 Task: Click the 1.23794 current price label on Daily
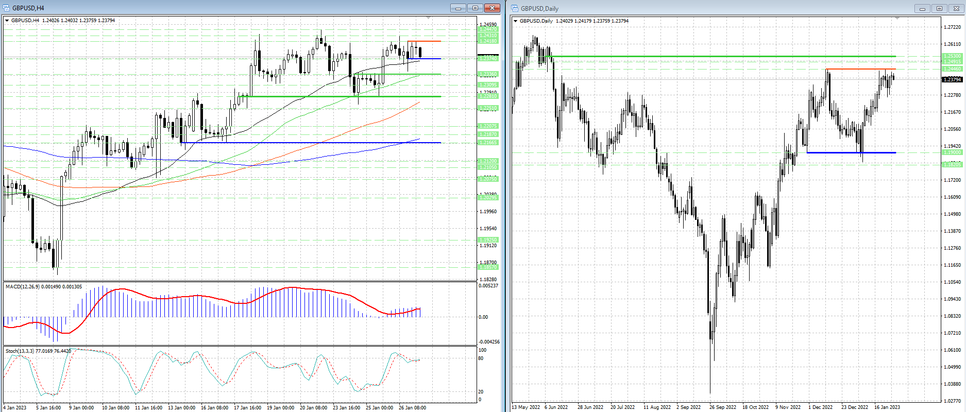tap(952, 79)
